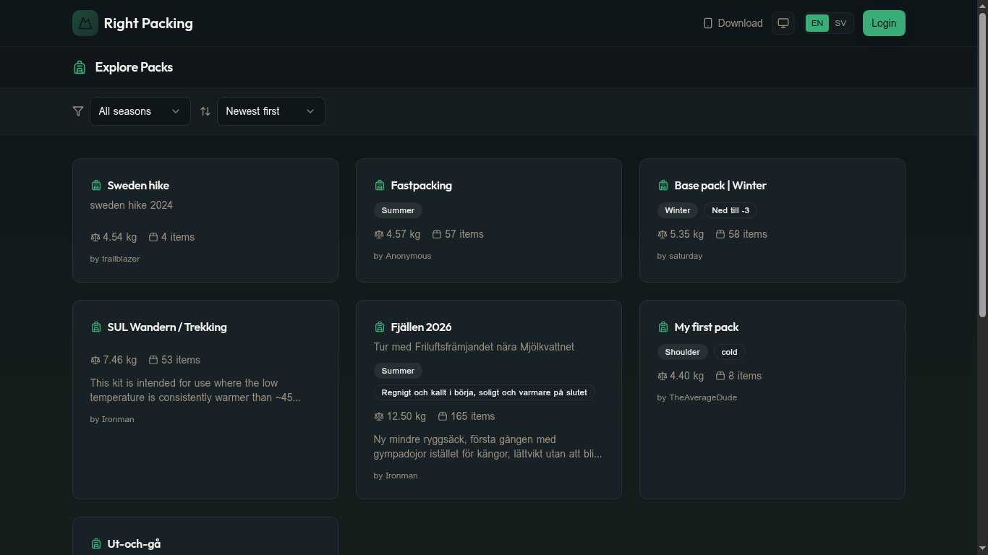Click the Right Packing mountain logo
This screenshot has width=988, height=555.
click(85, 23)
